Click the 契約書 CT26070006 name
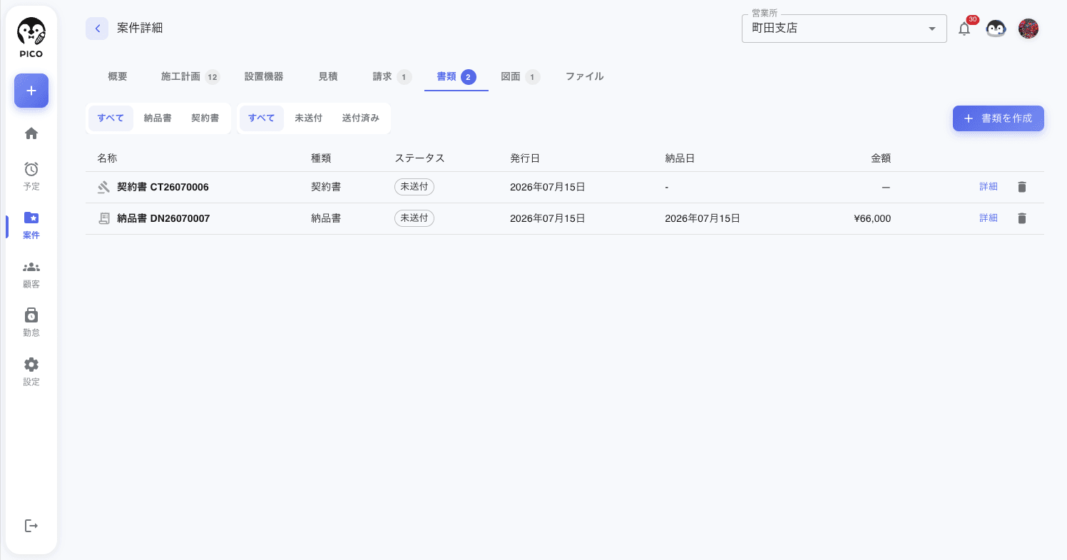 163,188
